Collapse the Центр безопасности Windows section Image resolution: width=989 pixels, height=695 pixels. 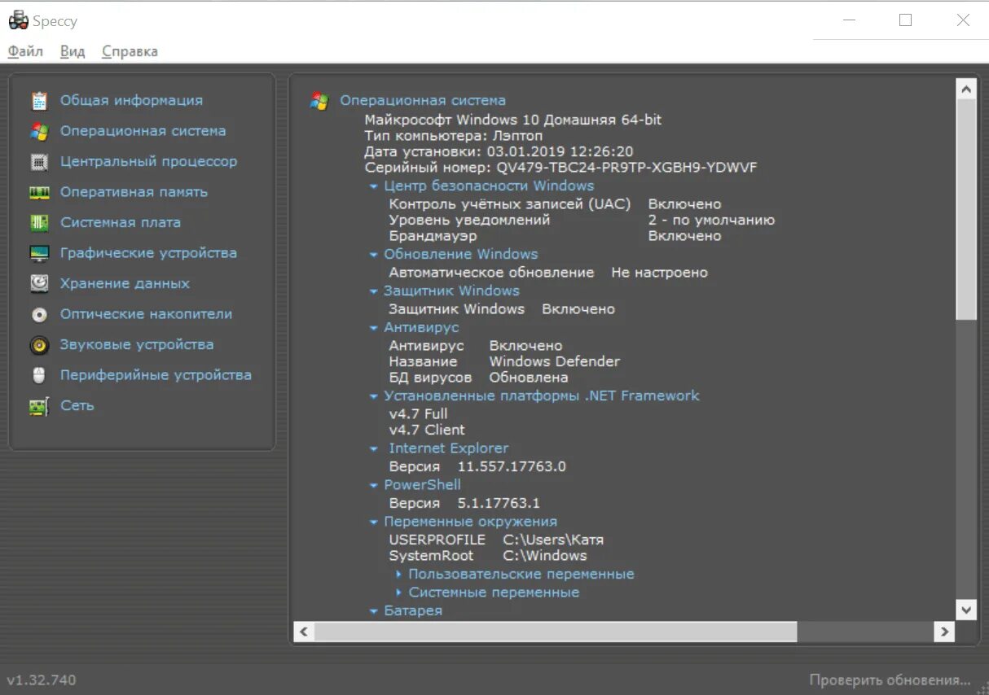pos(373,186)
